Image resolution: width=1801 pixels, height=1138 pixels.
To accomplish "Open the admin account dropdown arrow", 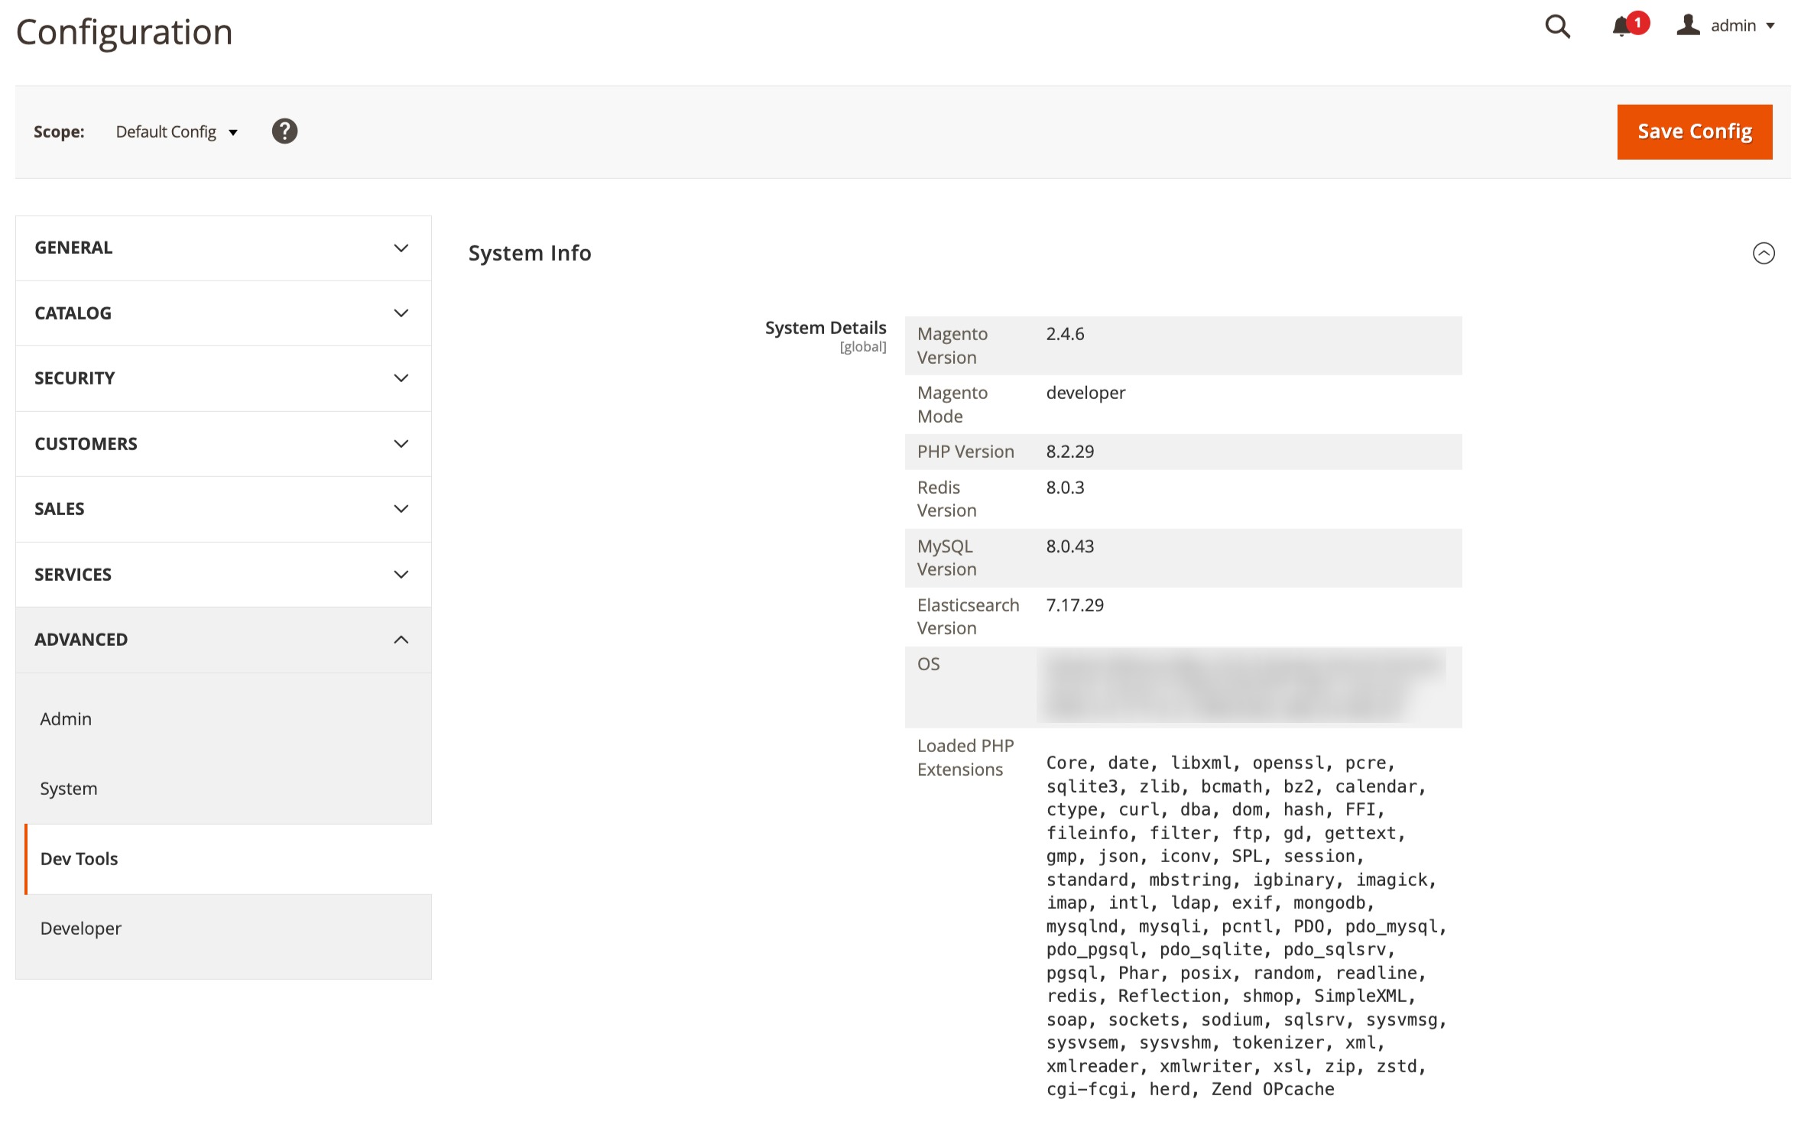I will [1770, 26].
